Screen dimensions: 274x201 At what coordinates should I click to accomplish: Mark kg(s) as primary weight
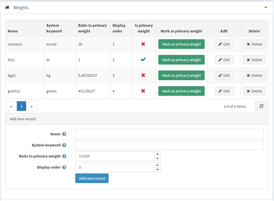click(x=181, y=75)
